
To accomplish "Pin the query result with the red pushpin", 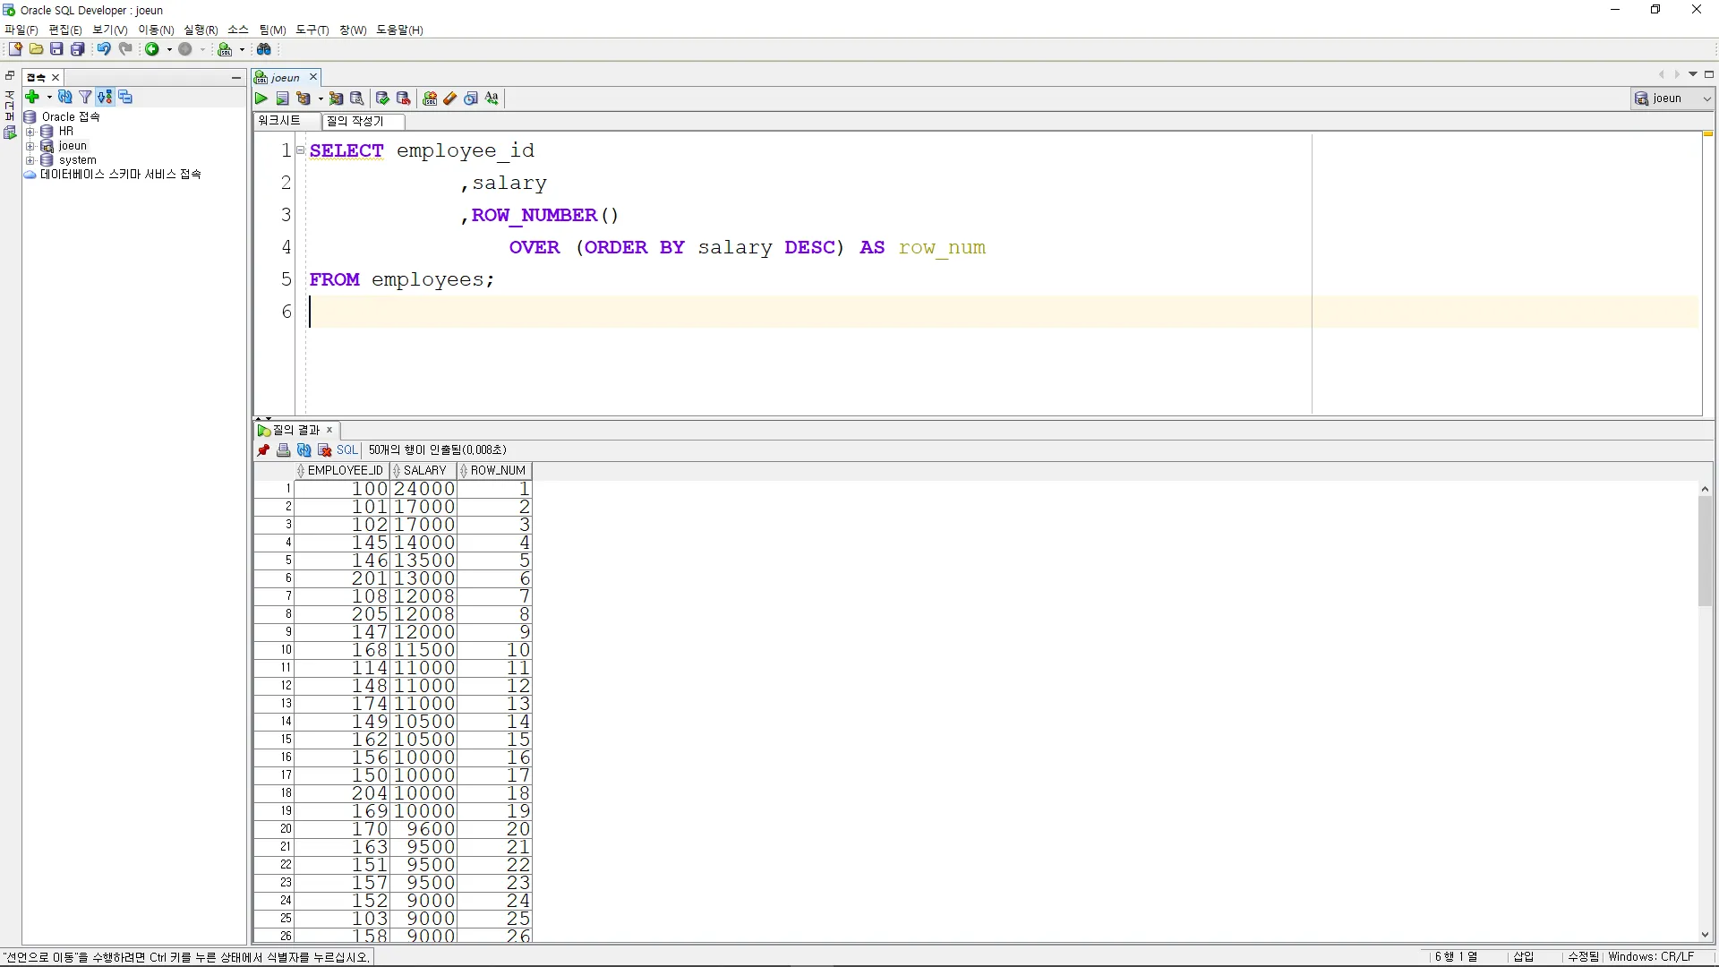I will [263, 450].
